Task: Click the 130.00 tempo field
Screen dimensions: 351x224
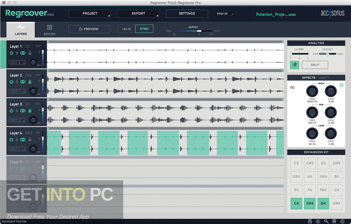Action: 126,29
